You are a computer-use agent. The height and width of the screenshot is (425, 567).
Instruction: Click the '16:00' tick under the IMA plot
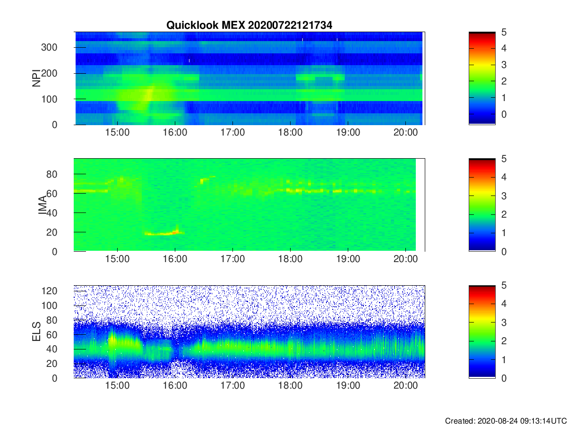pos(175,260)
